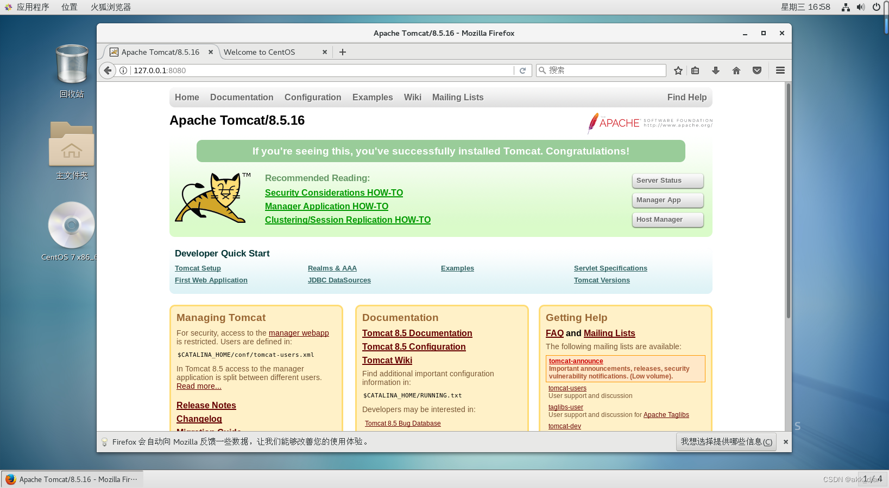Click the volume icon in the system tray
889x488 pixels.
click(x=860, y=7)
